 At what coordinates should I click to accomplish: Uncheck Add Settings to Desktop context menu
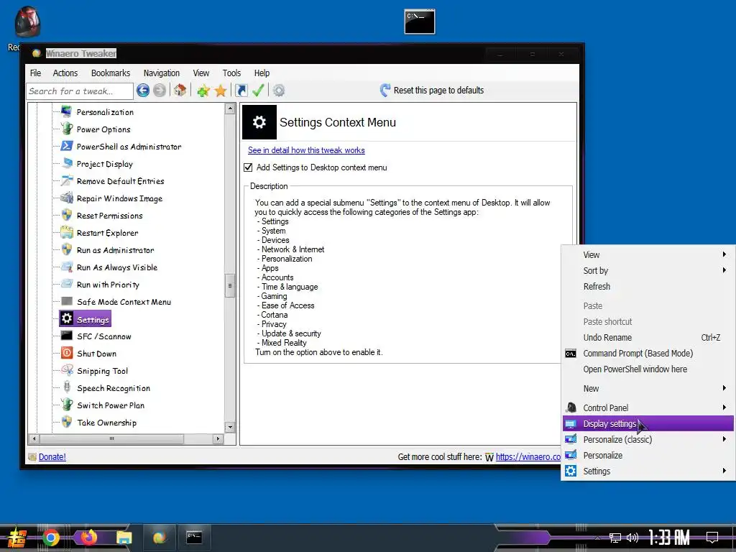click(x=248, y=167)
